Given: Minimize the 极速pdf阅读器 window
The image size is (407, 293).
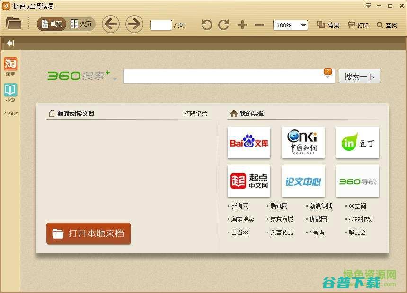Looking at the screenshot, I should click(x=379, y=6).
